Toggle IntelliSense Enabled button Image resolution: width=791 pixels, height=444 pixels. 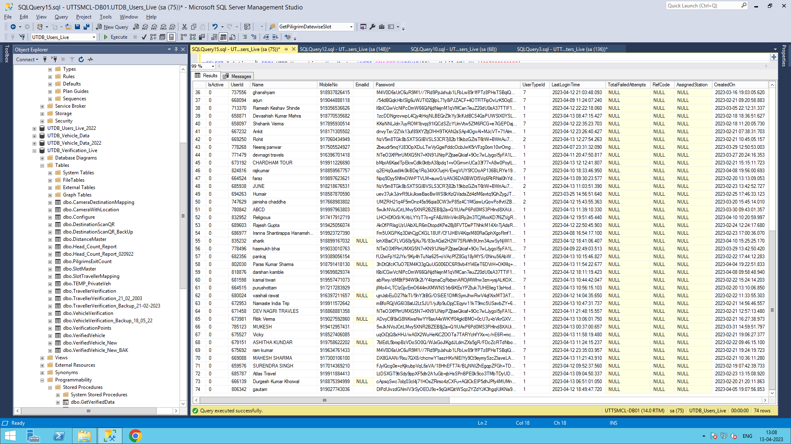(171, 37)
